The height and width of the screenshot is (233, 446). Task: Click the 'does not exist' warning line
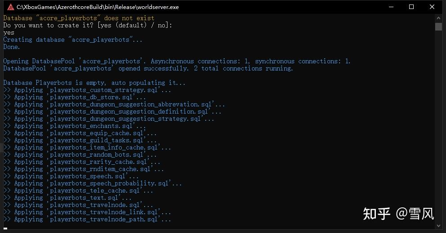point(79,18)
